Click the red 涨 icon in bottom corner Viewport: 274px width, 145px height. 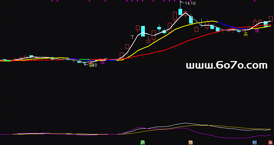270,142
